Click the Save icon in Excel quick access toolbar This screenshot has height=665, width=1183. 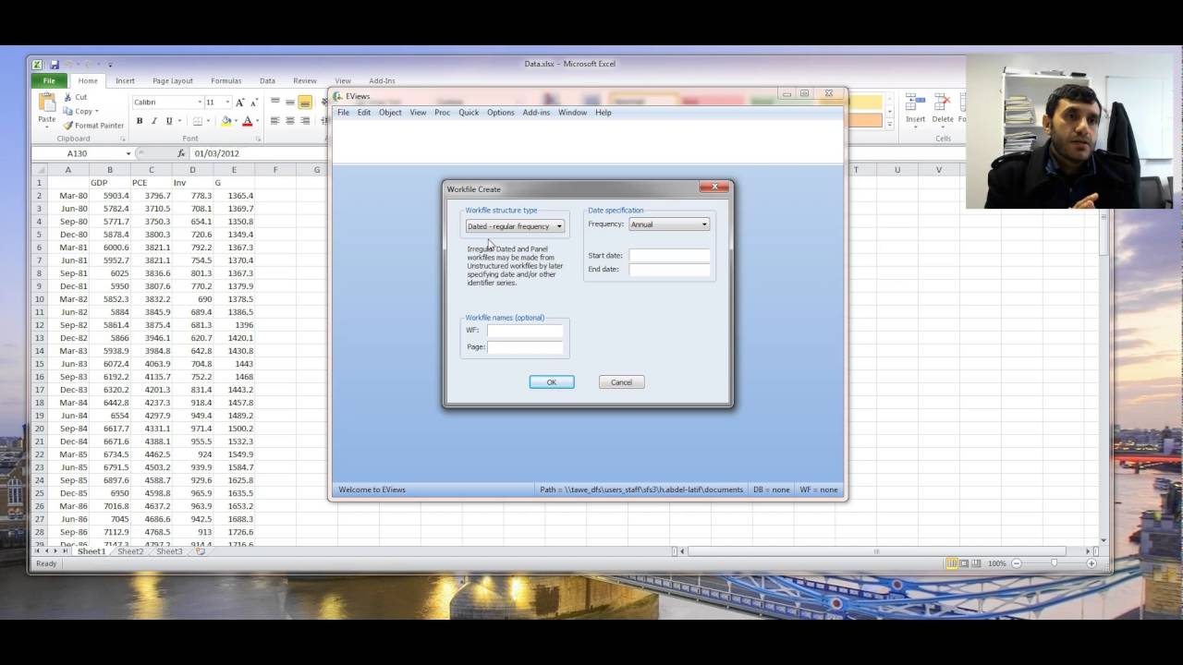pos(55,65)
